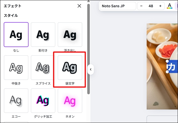178x123 pixels.
Task: Open the text color picker
Action: coord(170,6)
